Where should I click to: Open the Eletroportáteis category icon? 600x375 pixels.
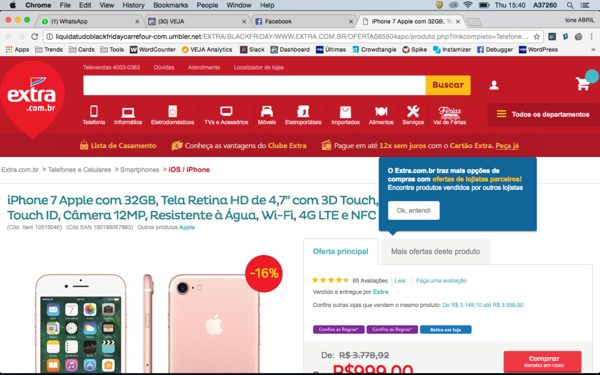(x=303, y=115)
